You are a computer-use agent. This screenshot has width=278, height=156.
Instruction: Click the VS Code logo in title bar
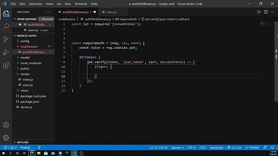point(4,3)
